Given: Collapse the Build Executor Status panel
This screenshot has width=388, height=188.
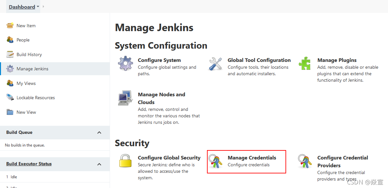Looking at the screenshot, I should pyautogui.click(x=99, y=164).
